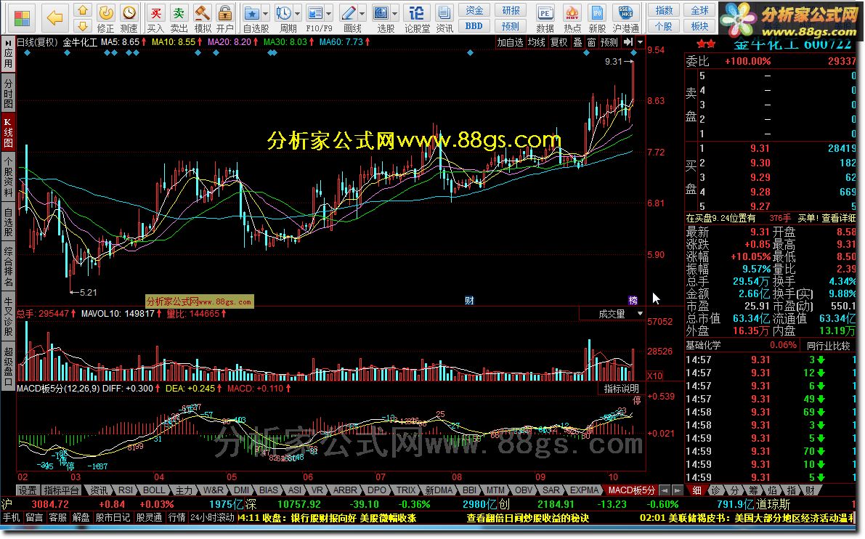The height and width of the screenshot is (539, 865).
Task: Click the jump-to-end arrow icon in chart header
Action: (x=628, y=42)
